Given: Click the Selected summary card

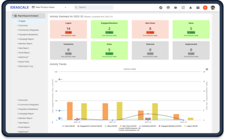Looking at the screenshot, I should [x=150, y=51].
